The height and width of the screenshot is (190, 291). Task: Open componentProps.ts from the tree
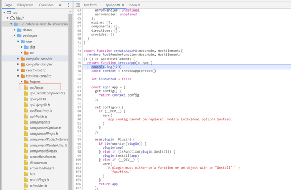44,134
